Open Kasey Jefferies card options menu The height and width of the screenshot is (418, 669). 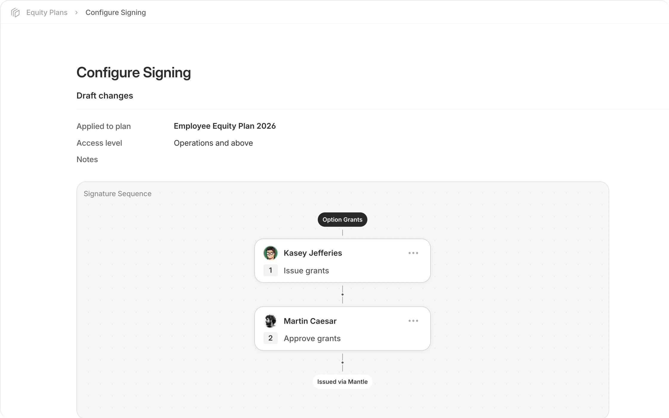click(x=413, y=253)
